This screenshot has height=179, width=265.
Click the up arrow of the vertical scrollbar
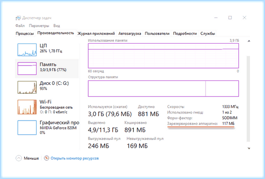click(x=249, y=41)
